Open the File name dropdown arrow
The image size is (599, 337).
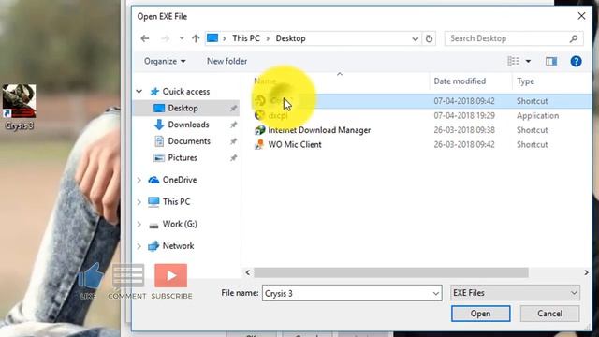click(x=436, y=293)
